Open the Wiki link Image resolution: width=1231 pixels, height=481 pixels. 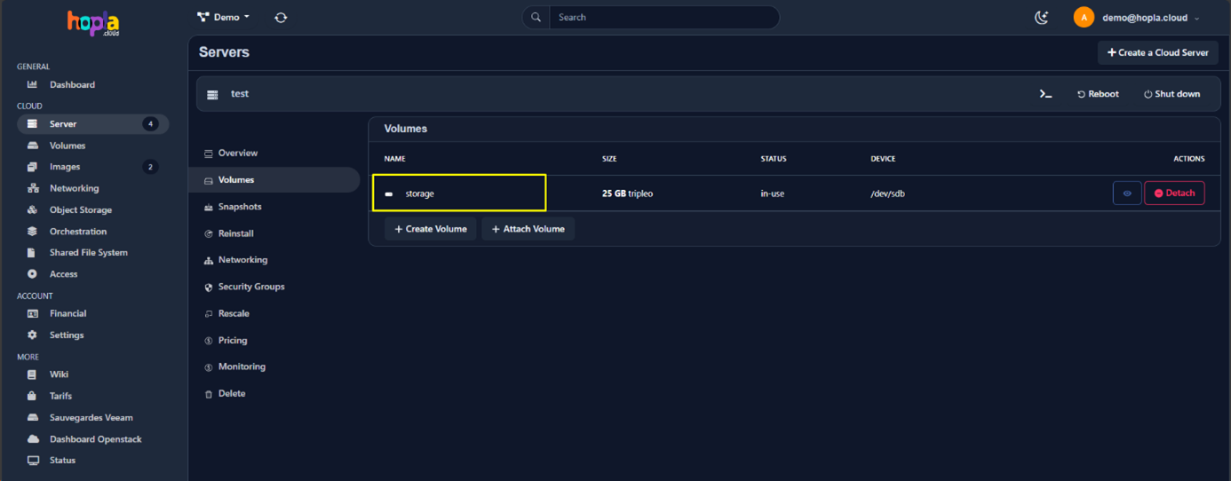pyautogui.click(x=59, y=375)
